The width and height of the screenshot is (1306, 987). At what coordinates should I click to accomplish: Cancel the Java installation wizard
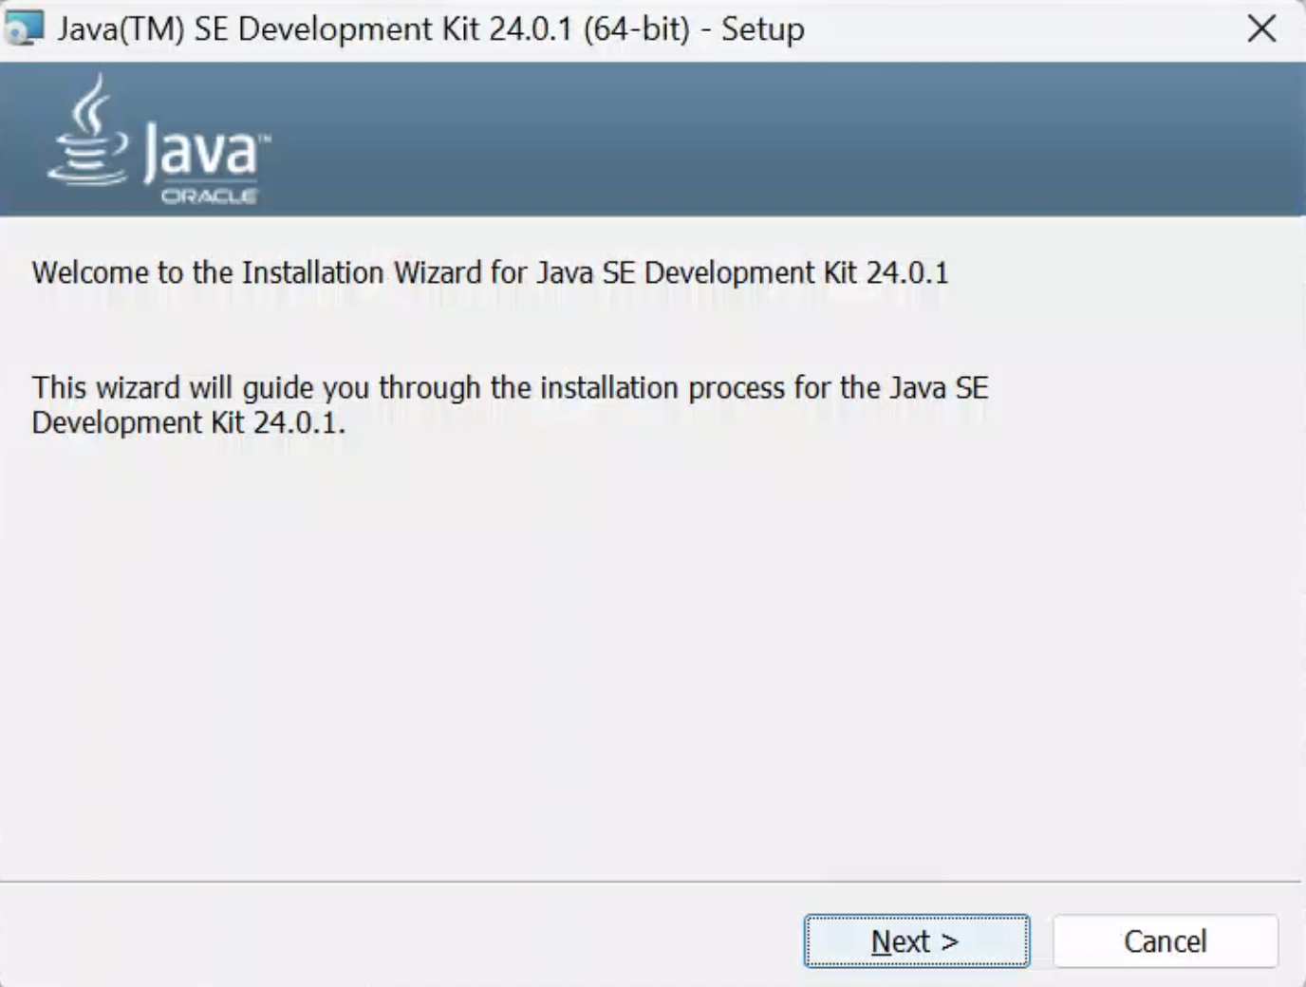tap(1166, 940)
